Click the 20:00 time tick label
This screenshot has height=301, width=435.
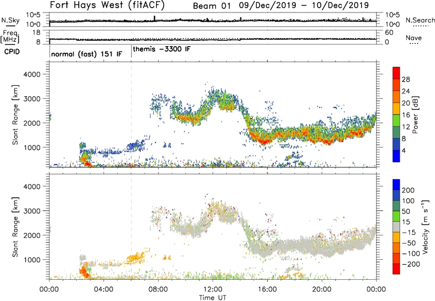(321, 290)
